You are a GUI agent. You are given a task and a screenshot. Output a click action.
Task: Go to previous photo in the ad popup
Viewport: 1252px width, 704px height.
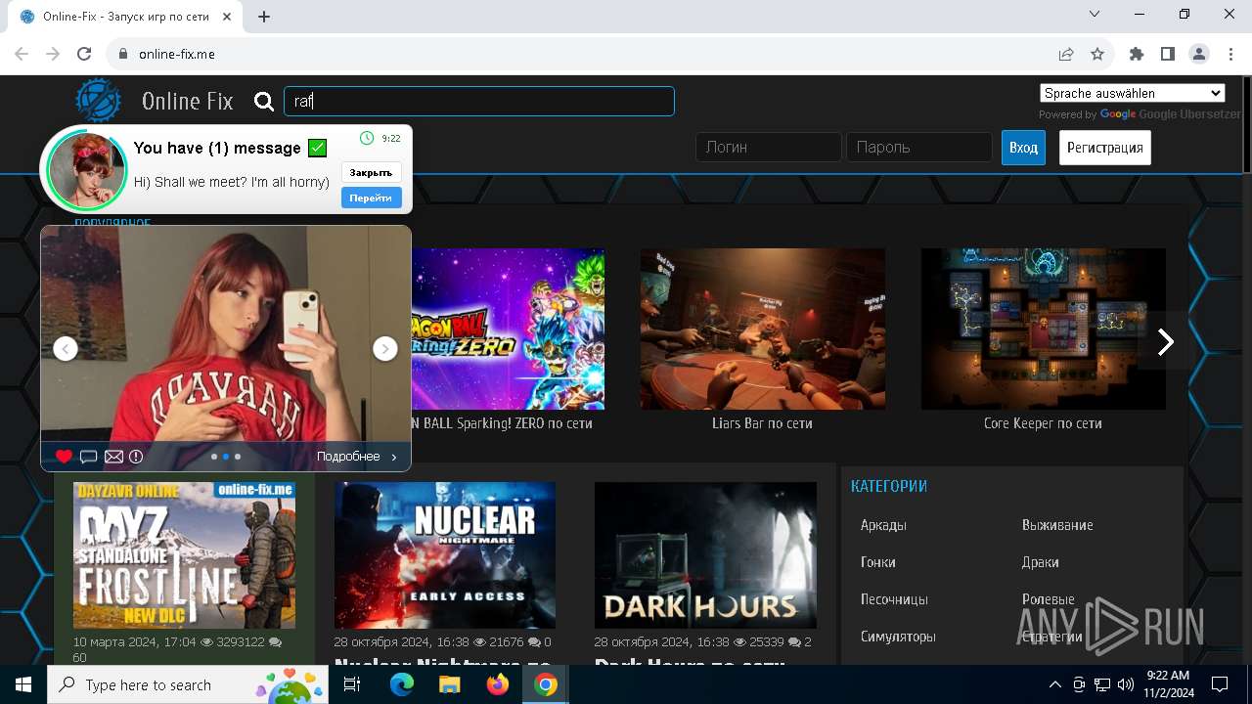[x=66, y=348]
